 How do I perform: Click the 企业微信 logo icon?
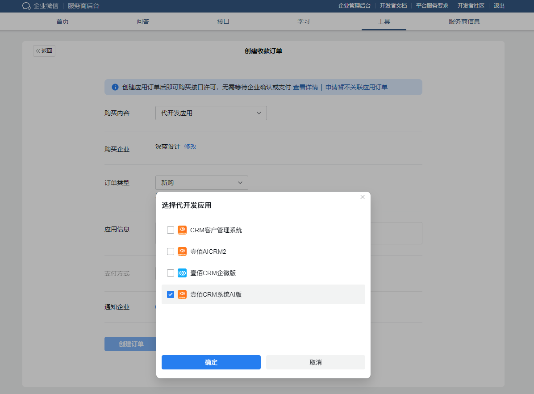27,6
